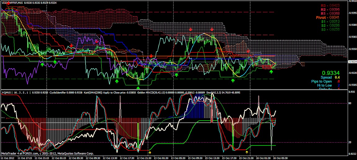Click the red sell arrow near 12 Oct 05:30
This screenshot has height=160, width=357.
[71, 46]
